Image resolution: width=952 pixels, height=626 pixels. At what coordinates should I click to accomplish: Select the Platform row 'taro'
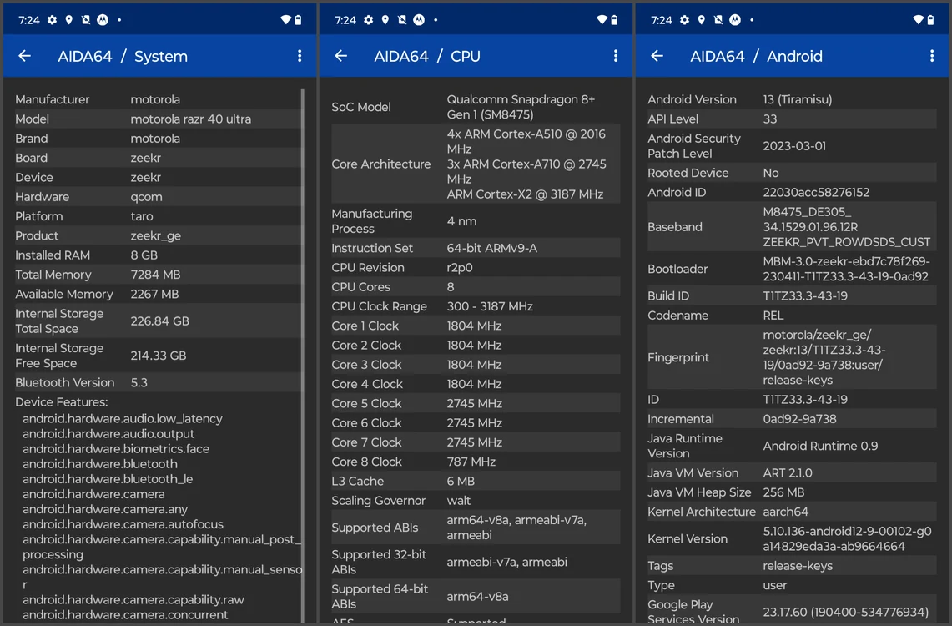[158, 216]
